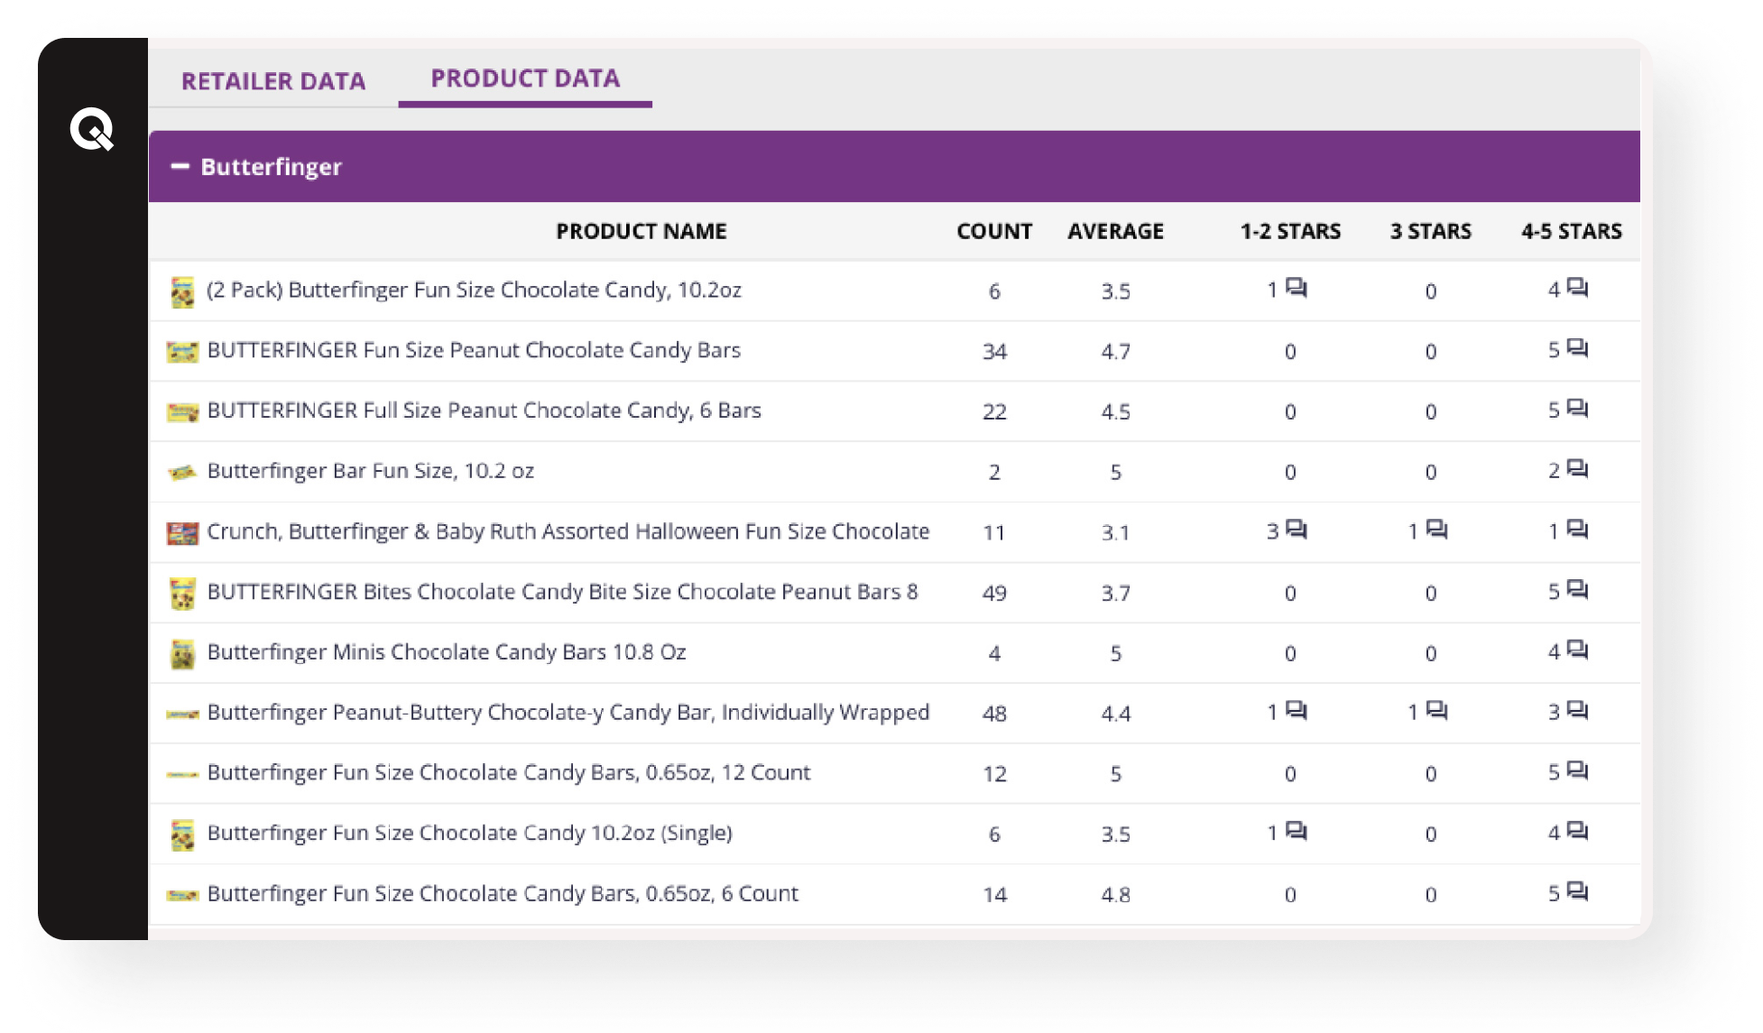Click the 6 Count candy bars thumbnail
Screen dimensions: 1763x1033
coord(182,895)
